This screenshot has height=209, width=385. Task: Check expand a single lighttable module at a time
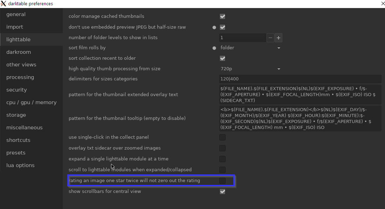pyautogui.click(x=222, y=159)
